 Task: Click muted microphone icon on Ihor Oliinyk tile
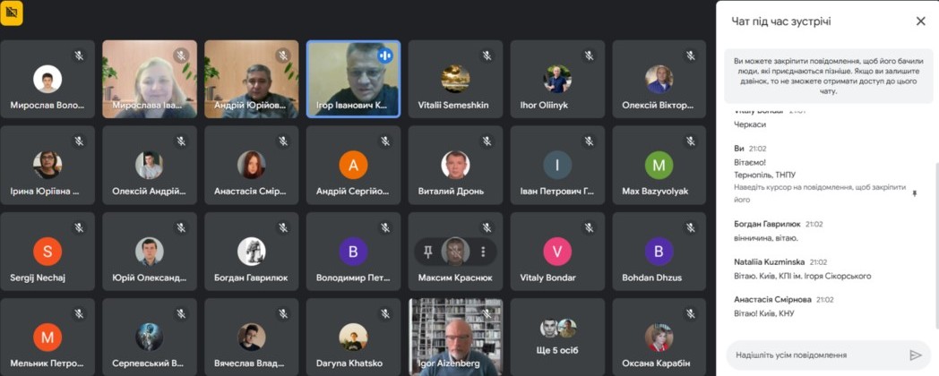[589, 56]
